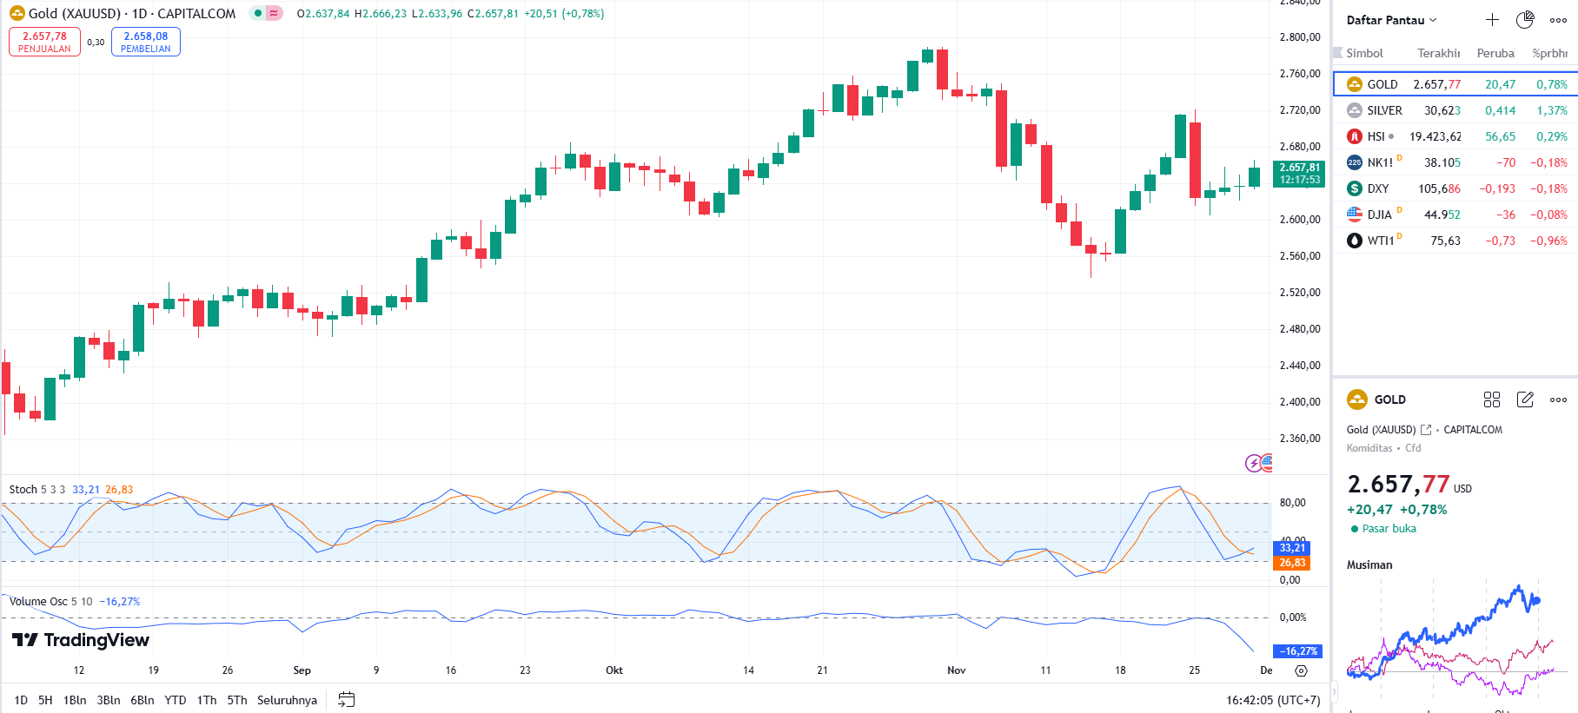1578x713 pixels.
Task: Click the orange Stoch value label 26,83
Action: click(1292, 563)
